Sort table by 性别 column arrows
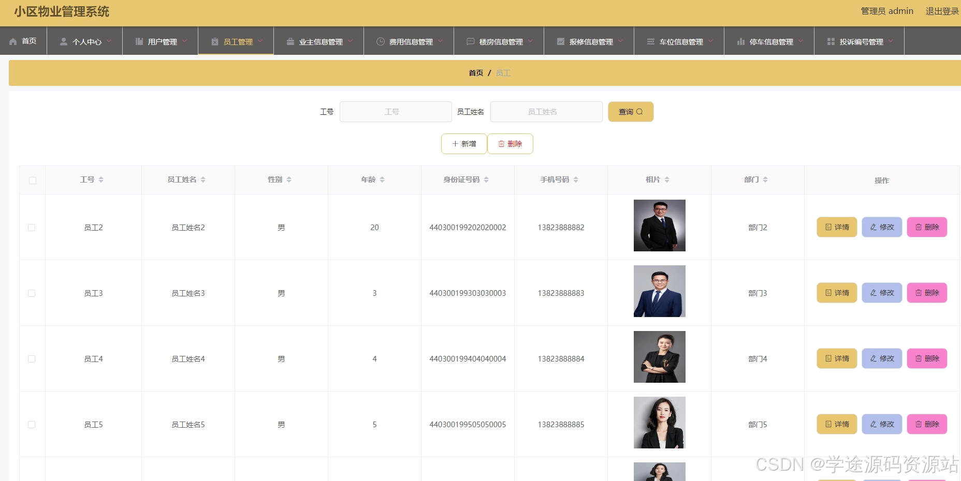 click(x=289, y=179)
